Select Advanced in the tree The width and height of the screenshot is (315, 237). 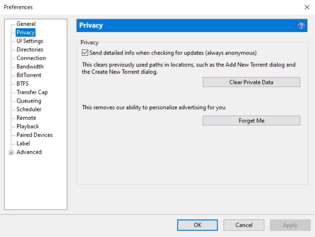pyautogui.click(x=29, y=152)
